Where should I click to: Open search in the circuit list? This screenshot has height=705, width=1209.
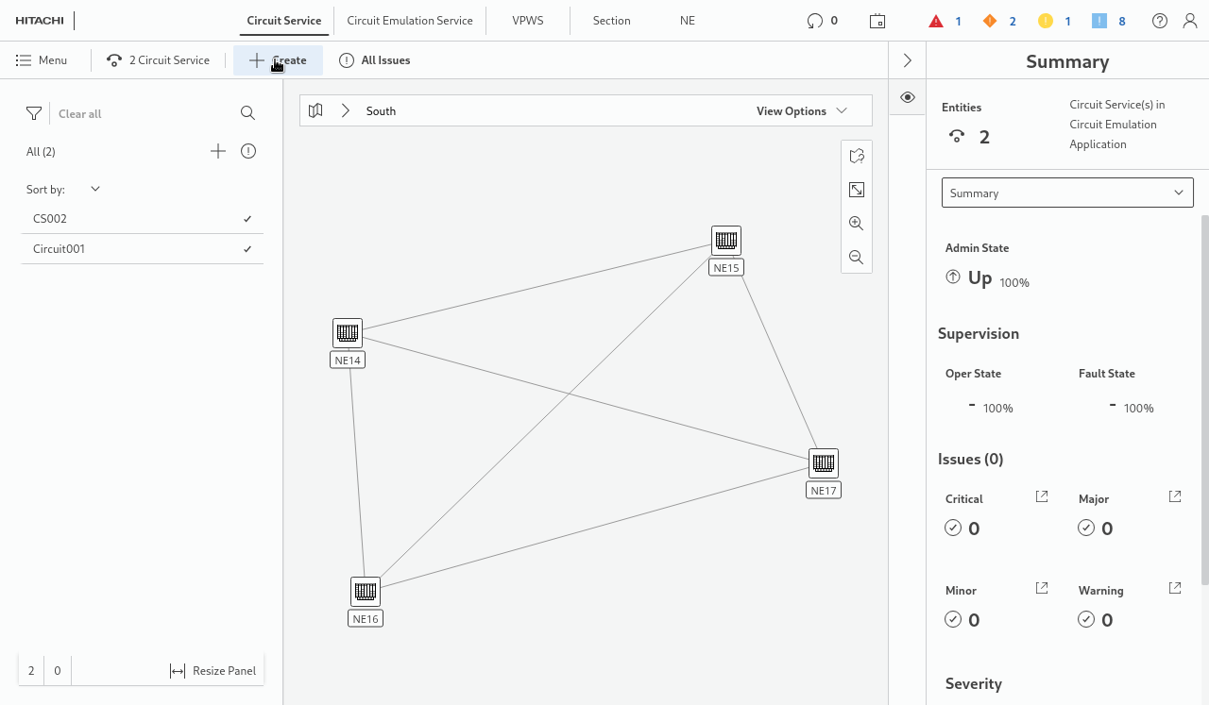click(247, 113)
